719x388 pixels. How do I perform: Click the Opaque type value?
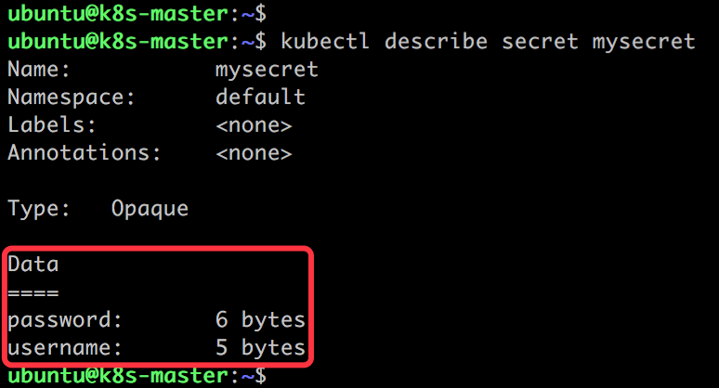click(150, 209)
